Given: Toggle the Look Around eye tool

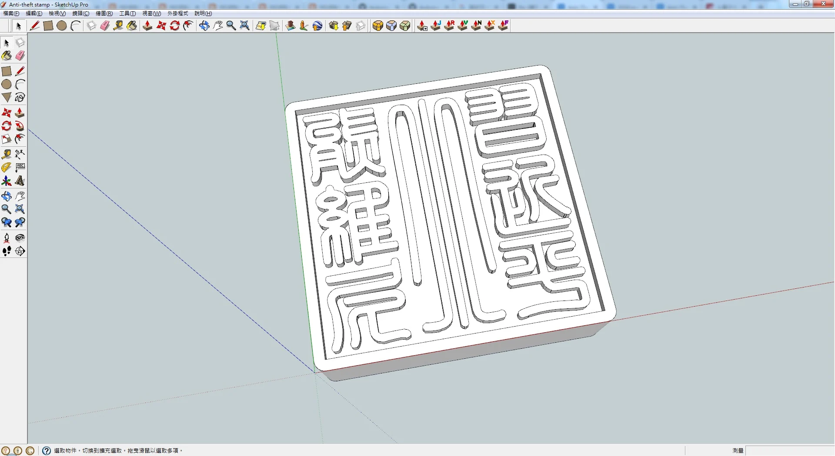Looking at the screenshot, I should pos(20,238).
